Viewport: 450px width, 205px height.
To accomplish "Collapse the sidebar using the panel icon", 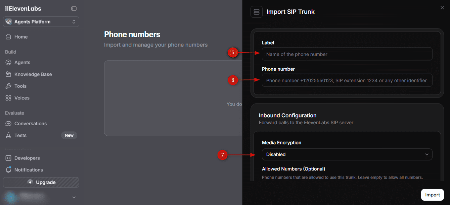I will coord(74,8).
